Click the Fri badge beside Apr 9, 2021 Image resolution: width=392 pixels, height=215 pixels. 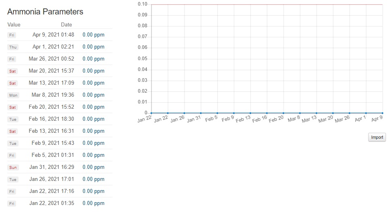12,35
